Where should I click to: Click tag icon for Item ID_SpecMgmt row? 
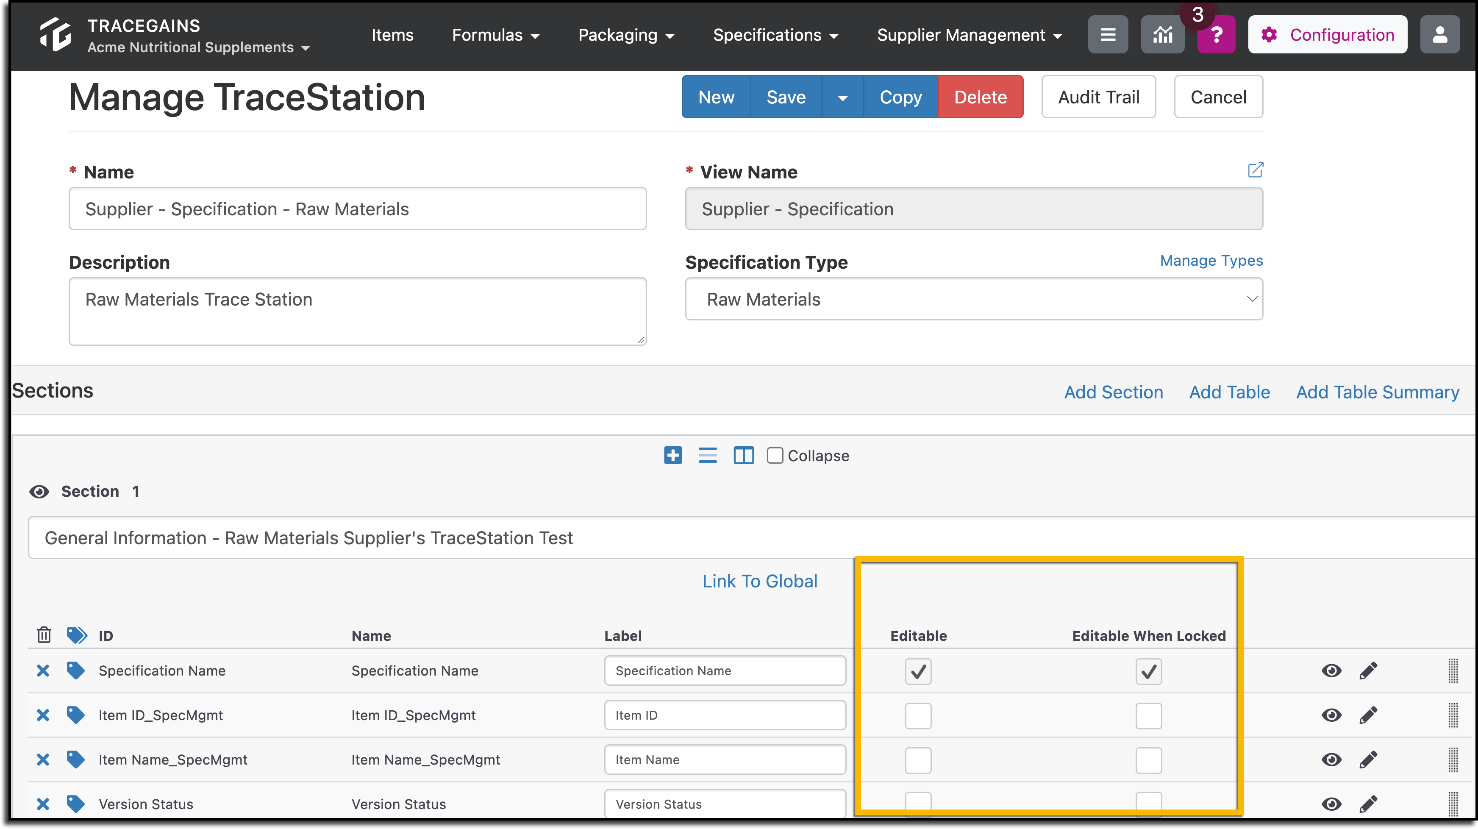76,715
